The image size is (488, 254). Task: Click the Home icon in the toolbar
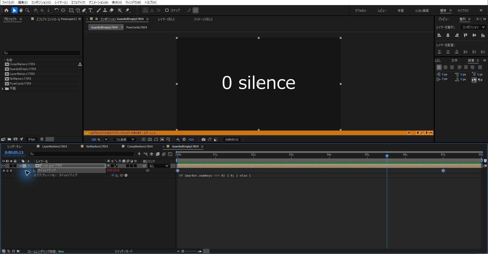pos(6,10)
